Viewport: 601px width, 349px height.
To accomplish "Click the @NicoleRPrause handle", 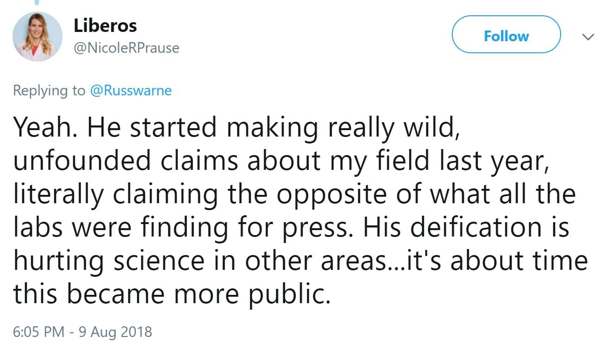I will (x=127, y=48).
